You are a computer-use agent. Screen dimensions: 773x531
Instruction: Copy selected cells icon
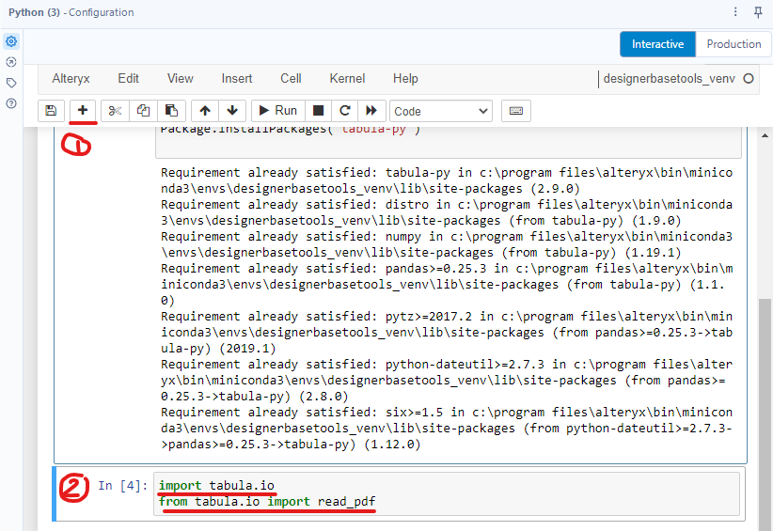coord(143,111)
